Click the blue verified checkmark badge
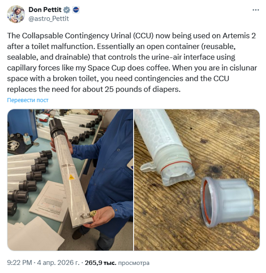266x273 pixels. tap(67, 10)
